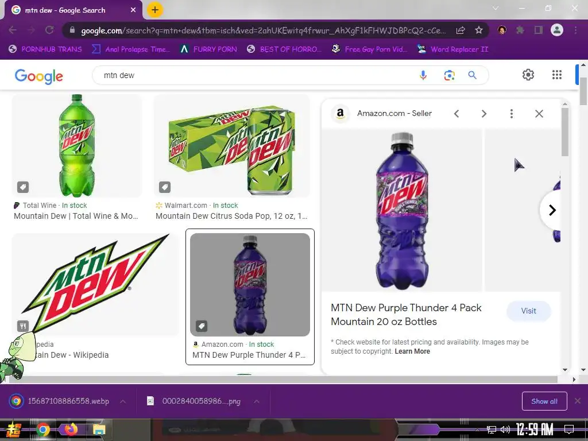588x441 pixels.
Task: Open the Total Wine 2-liter bottle image
Action: click(77, 145)
